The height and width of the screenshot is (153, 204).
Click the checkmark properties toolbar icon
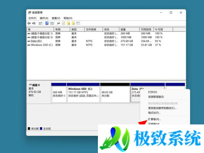pyautogui.click(x=63, y=23)
